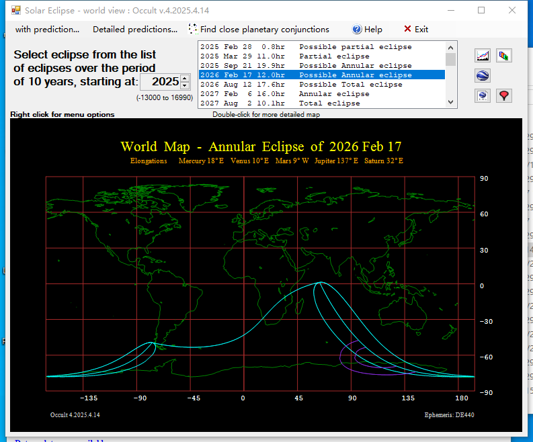The image size is (533, 442).
Task: Select the 2025 Mar 29 Partial eclipse entry
Action: point(321,56)
